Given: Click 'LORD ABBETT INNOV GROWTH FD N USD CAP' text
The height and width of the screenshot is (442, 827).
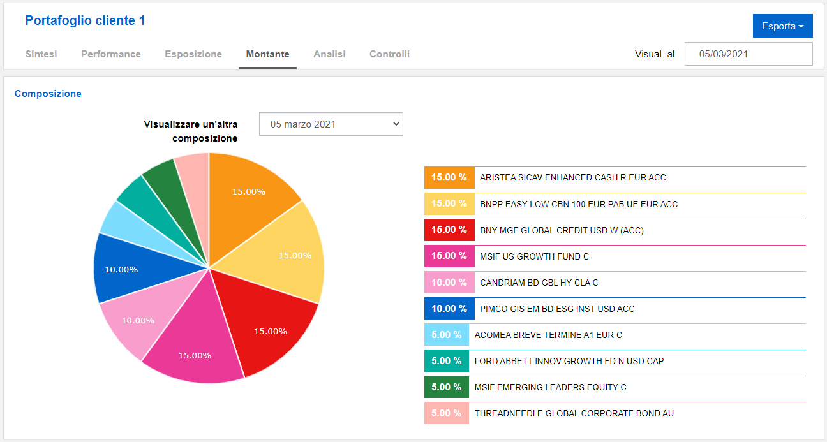Looking at the screenshot, I should (x=569, y=361).
